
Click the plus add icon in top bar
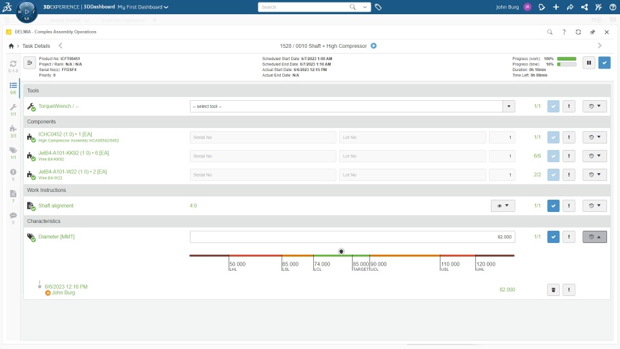pos(556,7)
